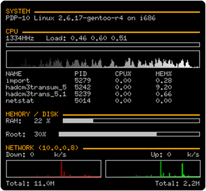The height and width of the screenshot is (191, 206).
Task: Click the Total: 11.0M download total
Action: click(x=30, y=184)
